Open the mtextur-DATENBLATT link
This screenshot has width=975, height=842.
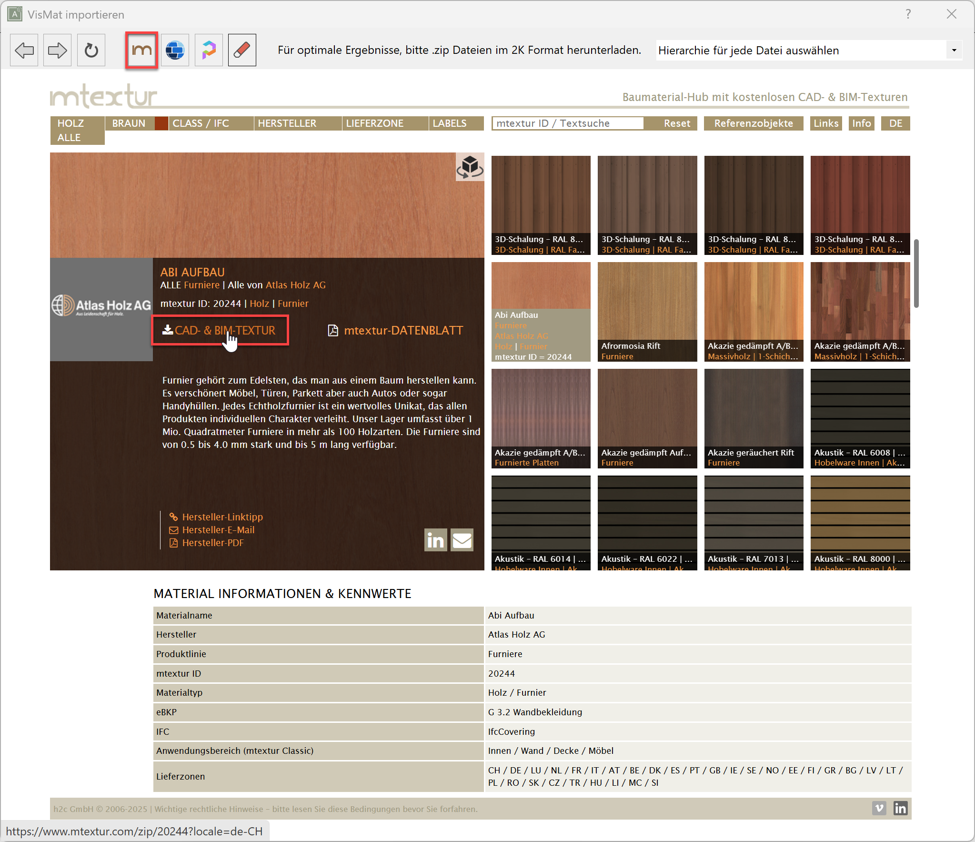[x=396, y=330]
